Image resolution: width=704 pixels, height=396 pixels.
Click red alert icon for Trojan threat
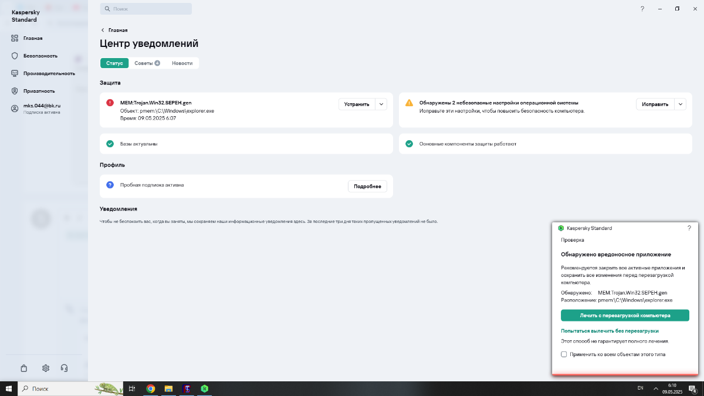pos(110,103)
